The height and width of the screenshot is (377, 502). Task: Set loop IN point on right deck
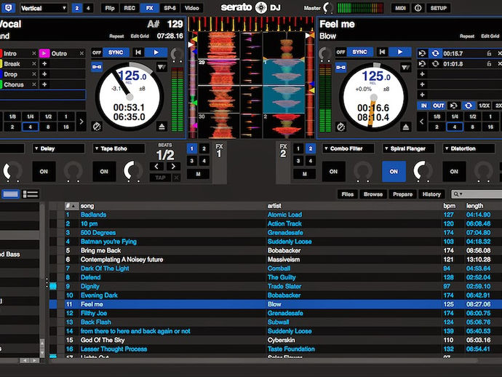424,106
